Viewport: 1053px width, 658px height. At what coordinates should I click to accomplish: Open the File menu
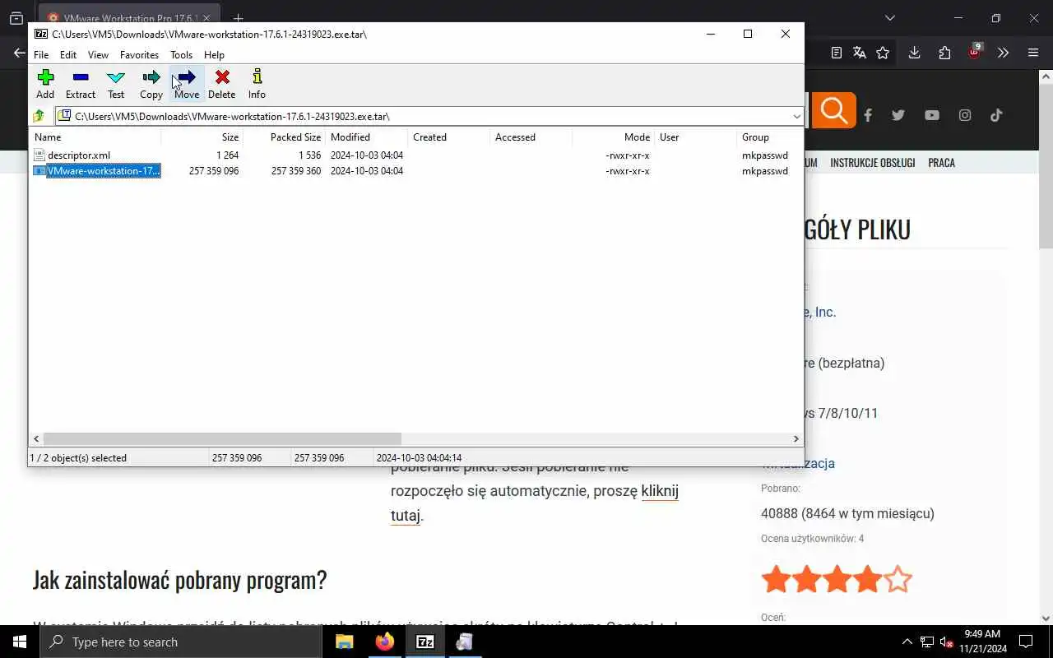coord(41,55)
